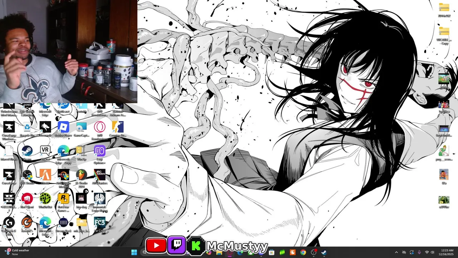Viewport: 458px width, 258px height.
Task: Select the big-dog file on desktop
Action: tap(82, 201)
